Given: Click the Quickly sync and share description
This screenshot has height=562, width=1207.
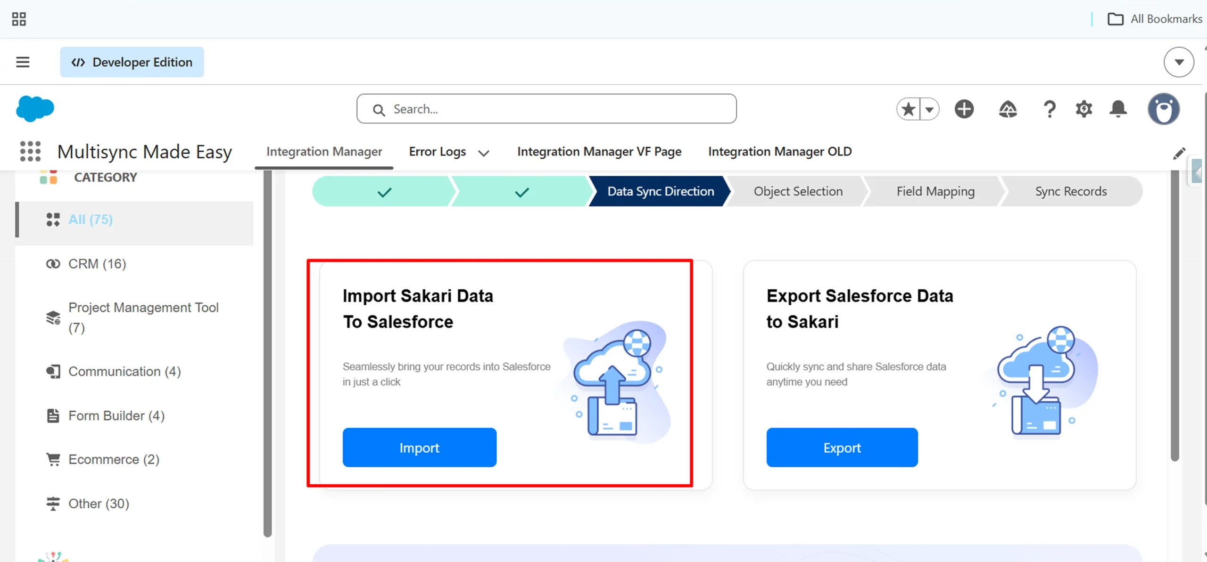Looking at the screenshot, I should tap(856, 374).
